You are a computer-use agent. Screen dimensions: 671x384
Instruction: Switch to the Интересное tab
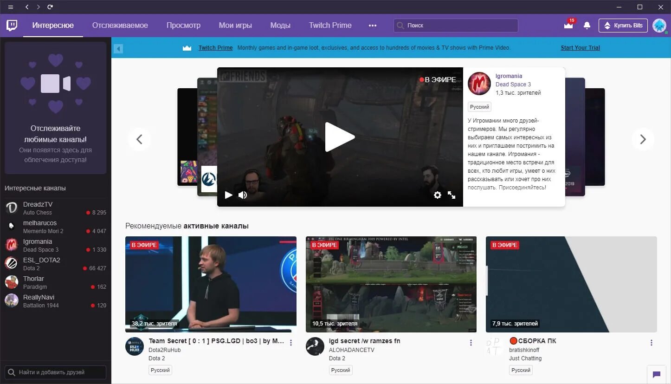[53, 26]
